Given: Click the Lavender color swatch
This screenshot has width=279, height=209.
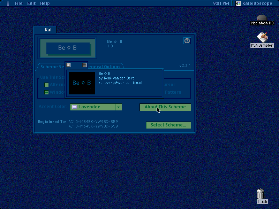Looking at the screenshot, I should [x=75, y=107].
